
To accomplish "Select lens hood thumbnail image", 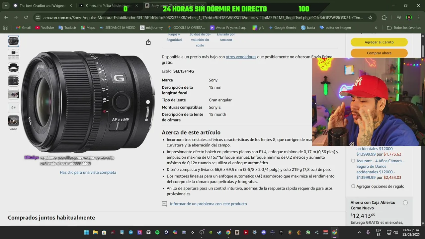I will (x=13, y=68).
